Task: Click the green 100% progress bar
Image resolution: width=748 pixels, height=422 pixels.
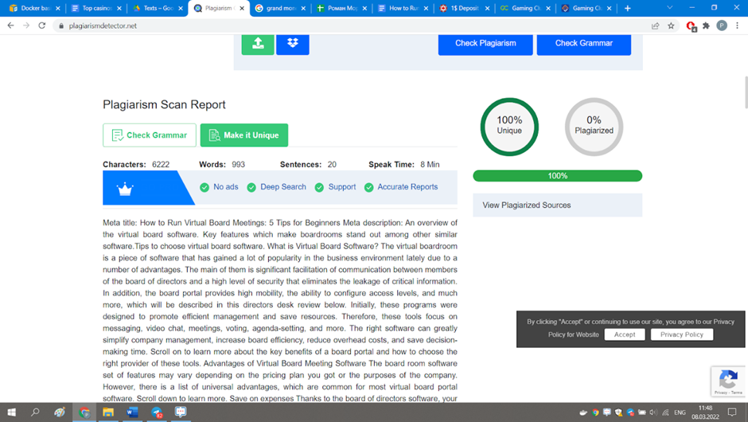Action: coord(557,176)
